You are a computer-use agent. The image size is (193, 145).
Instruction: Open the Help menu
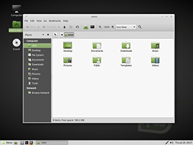click(x=66, y=21)
